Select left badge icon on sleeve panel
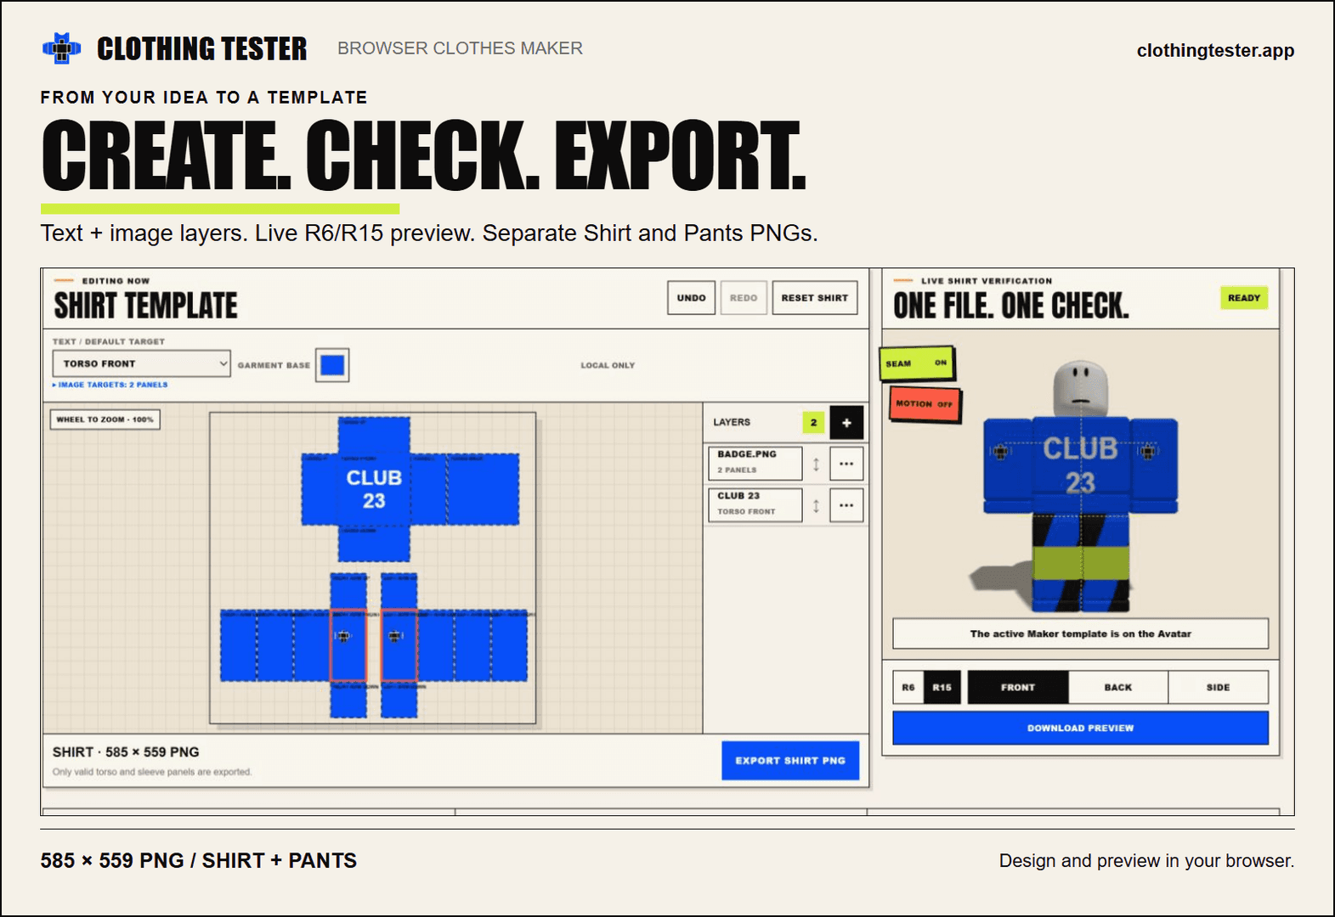 (x=344, y=636)
